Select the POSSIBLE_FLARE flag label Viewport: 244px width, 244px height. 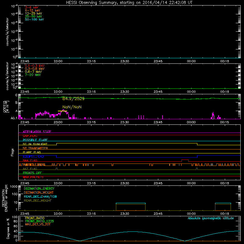pyautogui.click(x=35, y=140)
